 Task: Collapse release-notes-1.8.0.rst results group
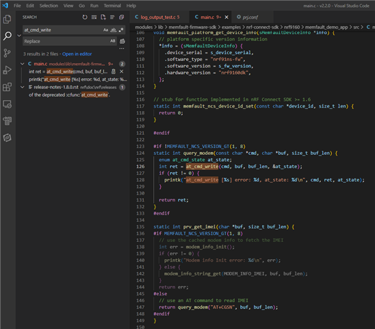[23, 87]
